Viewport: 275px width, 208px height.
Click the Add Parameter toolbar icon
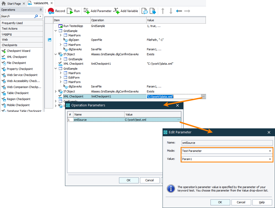(x=97, y=11)
